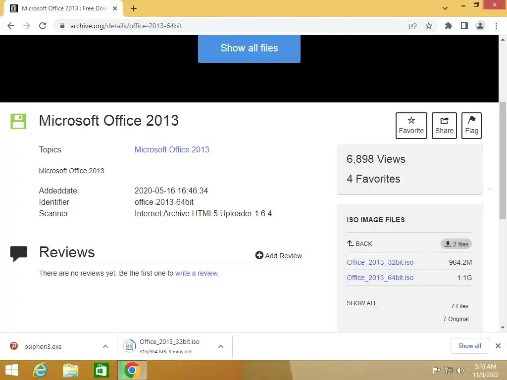The height and width of the screenshot is (380, 507).
Task: Click SHOW ALL in download options
Action: click(x=361, y=303)
